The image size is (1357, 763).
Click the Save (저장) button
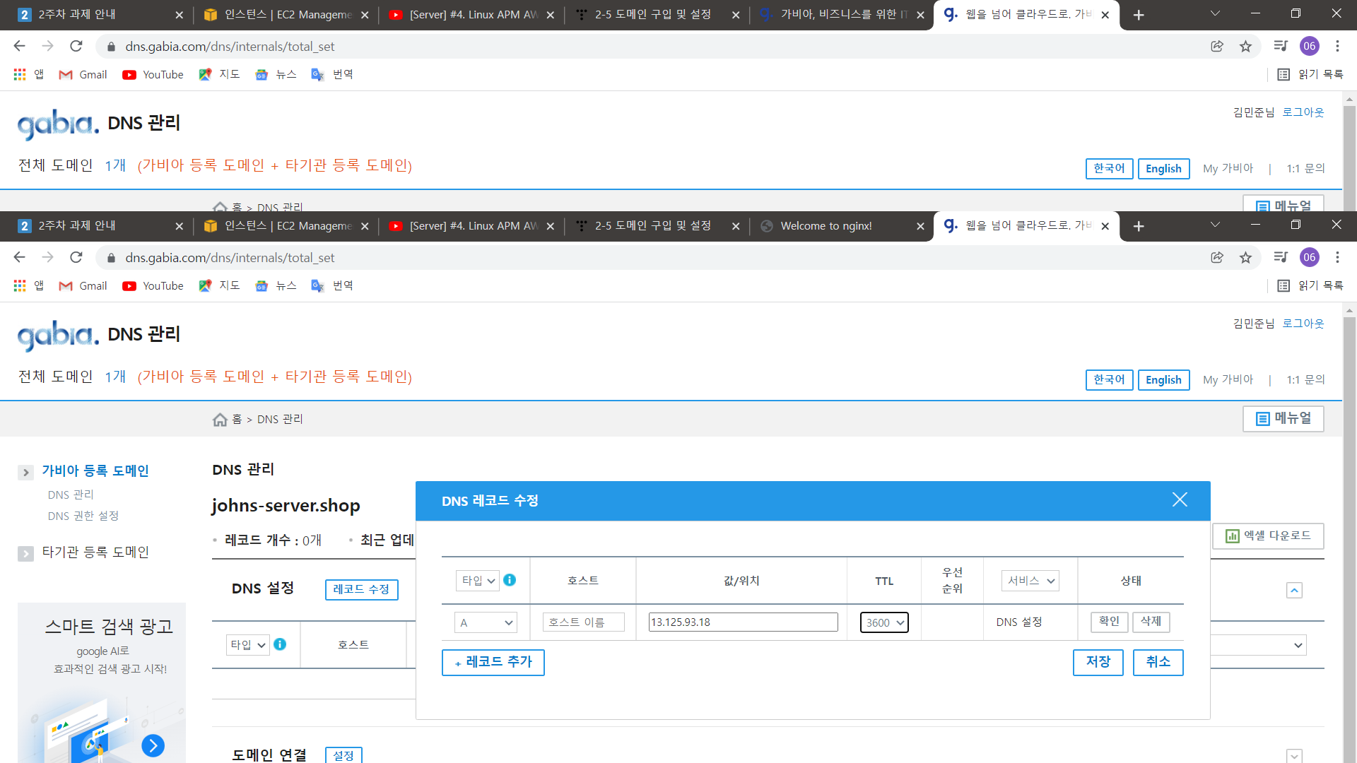coord(1098,662)
